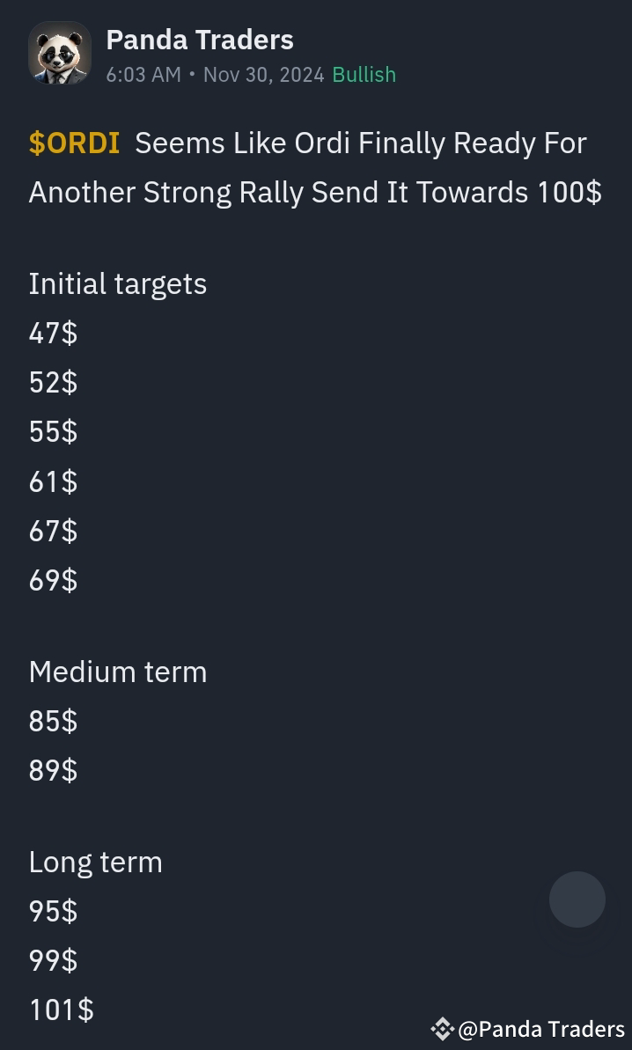The width and height of the screenshot is (632, 1050).
Task: Select the 69$ price target
Action: (52, 580)
